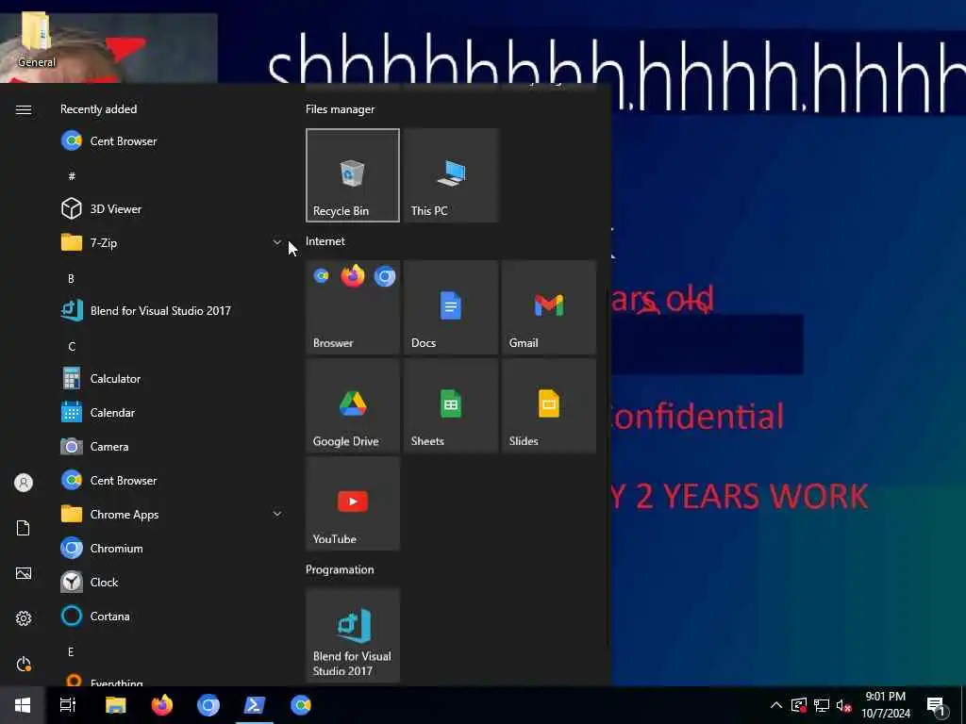This screenshot has height=724, width=966.
Task: Launch Chromium from app list
Action: [x=173, y=548]
